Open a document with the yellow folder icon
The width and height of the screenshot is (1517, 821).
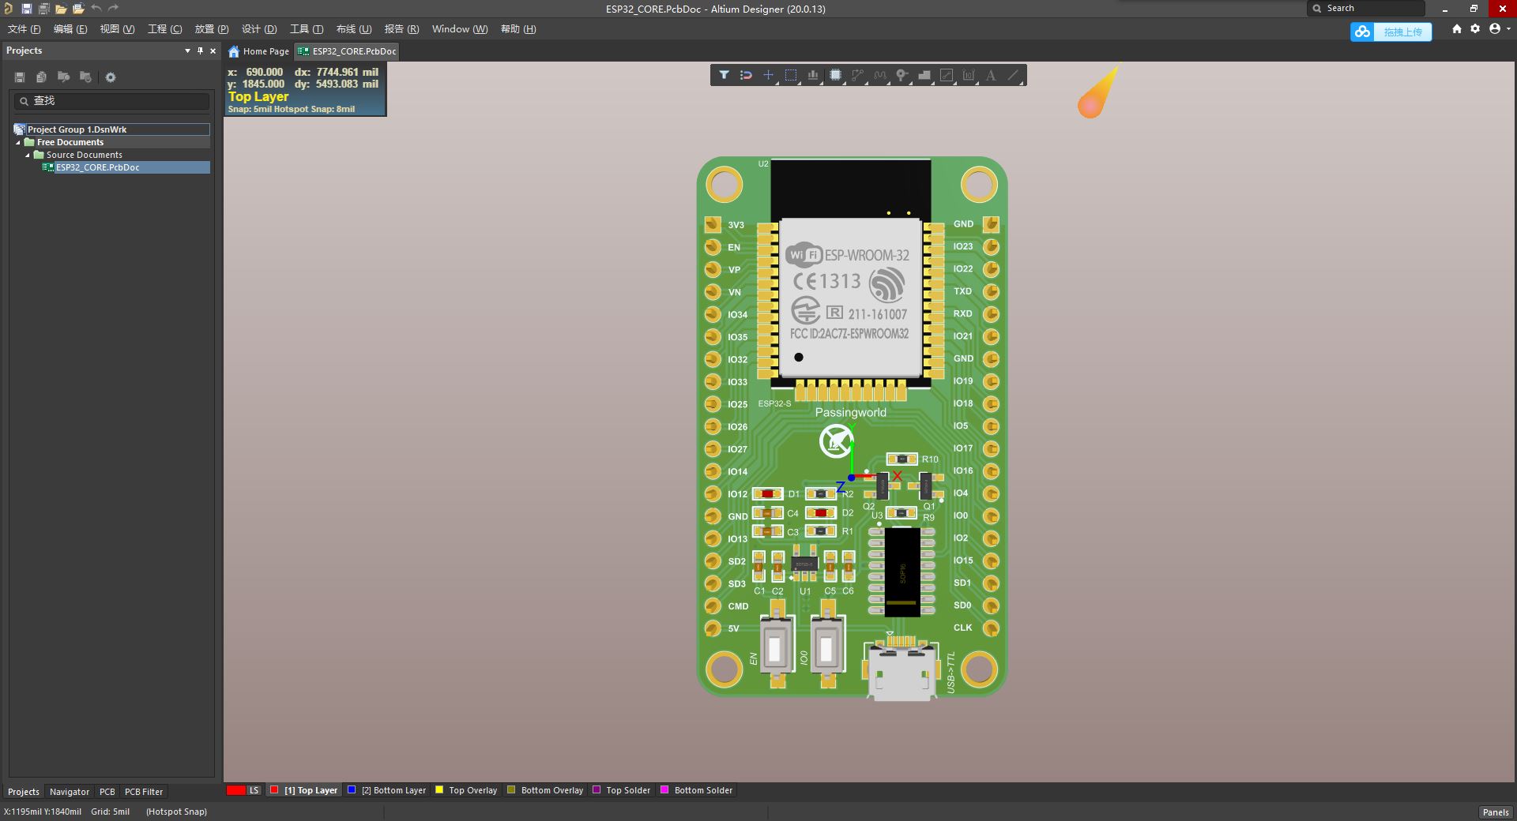[x=61, y=9]
